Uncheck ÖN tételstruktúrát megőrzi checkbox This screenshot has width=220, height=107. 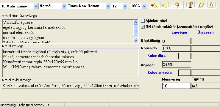143,27
